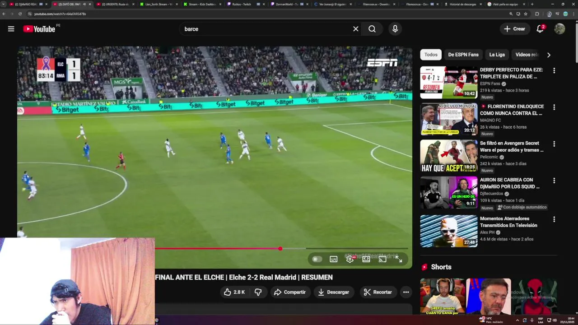Dislike the video
Screen dimensions: 578x325
(258, 292)
